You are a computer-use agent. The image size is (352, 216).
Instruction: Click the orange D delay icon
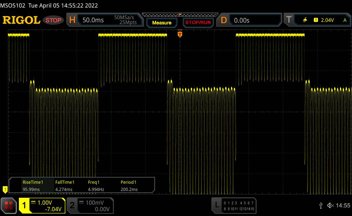click(x=224, y=20)
